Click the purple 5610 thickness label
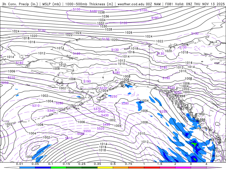Image resolution: width=226 pixels, height=169 pixels. 69,138
